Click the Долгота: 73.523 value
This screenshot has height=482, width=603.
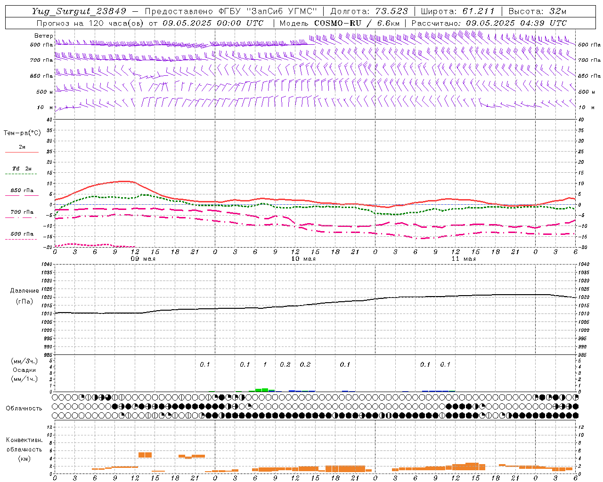370,12
